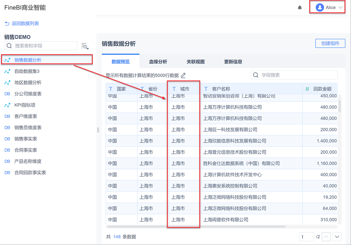Click the 客户名称 column header
351x245 pixels.
[x=252, y=89]
